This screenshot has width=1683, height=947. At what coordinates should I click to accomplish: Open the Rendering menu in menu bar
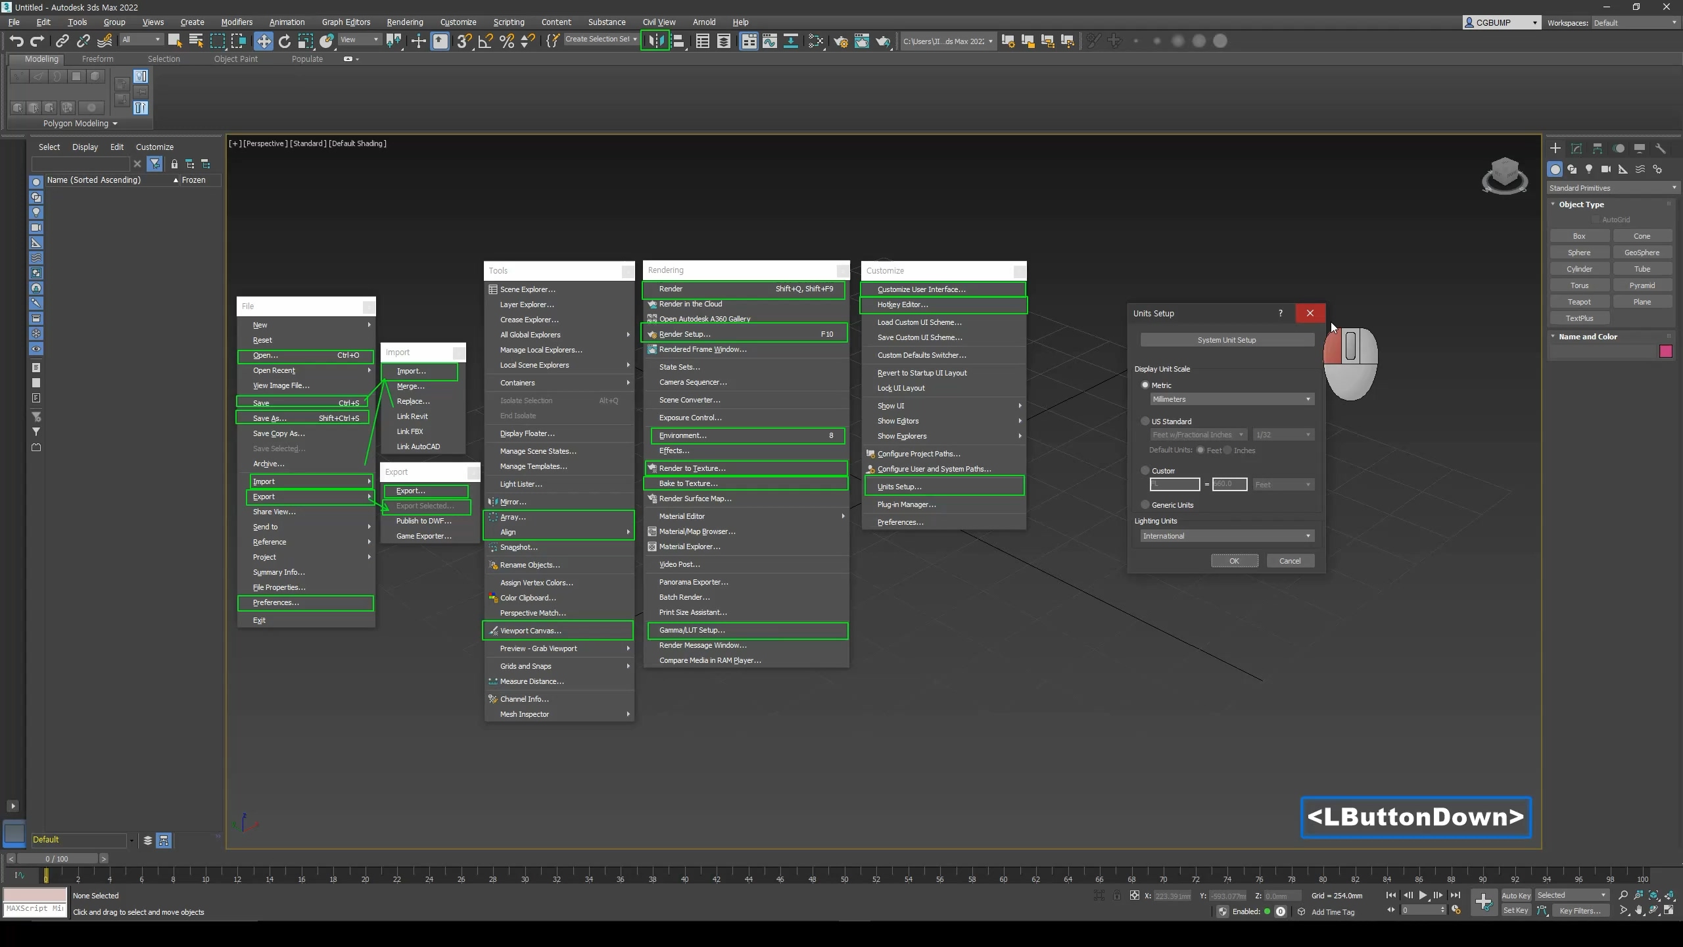click(x=404, y=22)
